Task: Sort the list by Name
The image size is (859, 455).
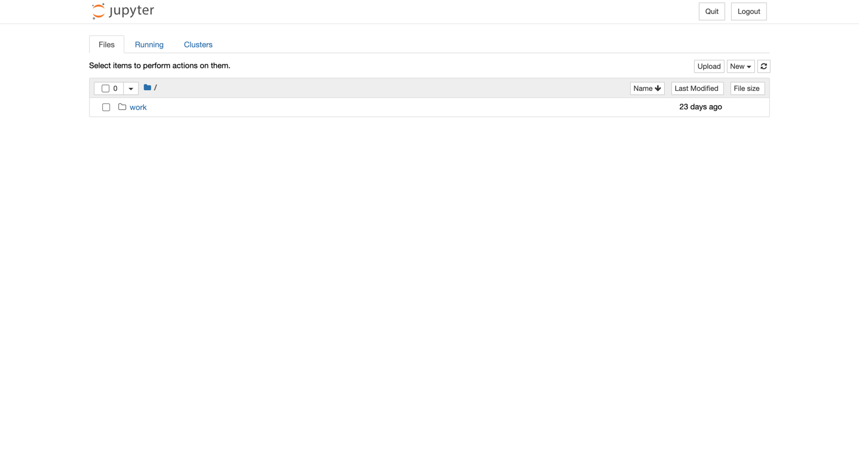Action: click(647, 88)
